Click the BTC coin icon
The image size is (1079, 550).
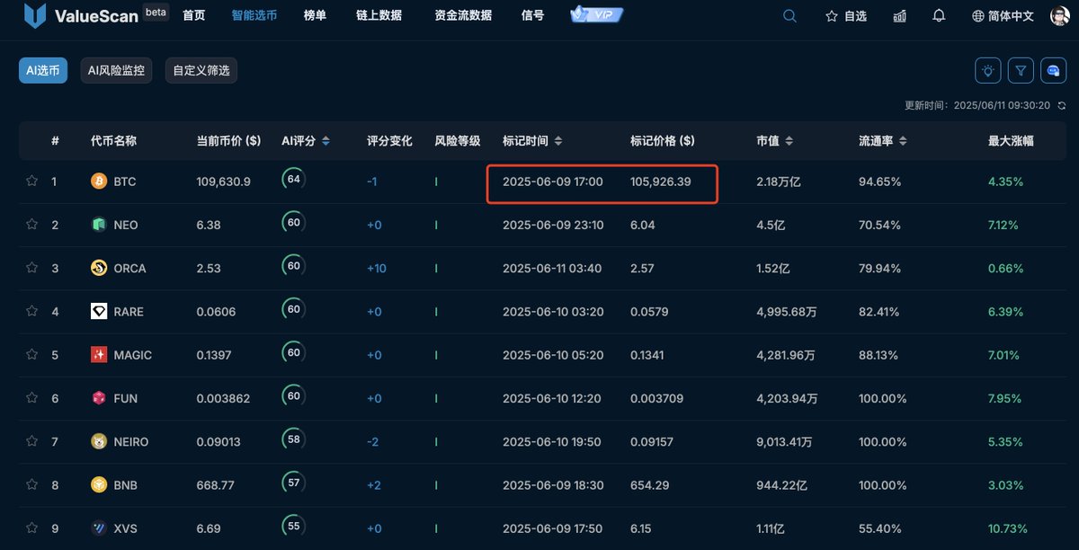click(x=99, y=182)
